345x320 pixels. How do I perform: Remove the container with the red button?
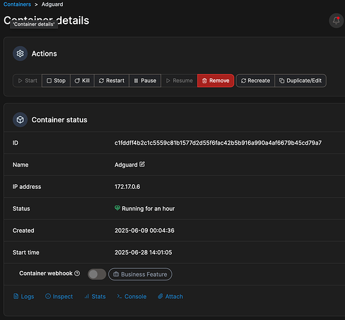tap(215, 81)
